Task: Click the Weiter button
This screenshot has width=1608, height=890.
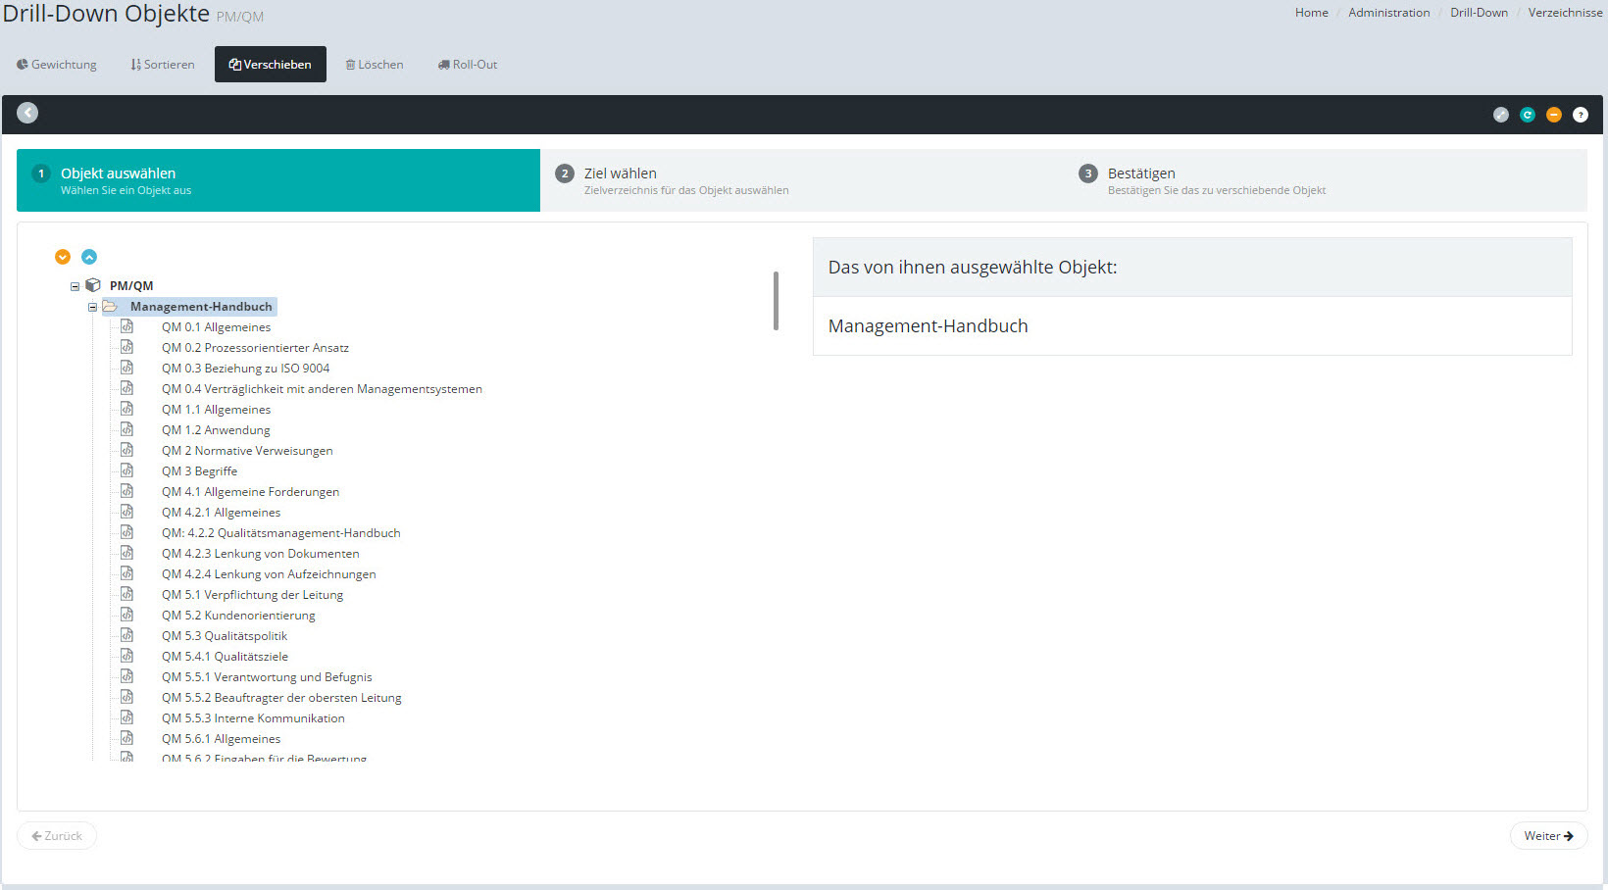Action: [1547, 836]
